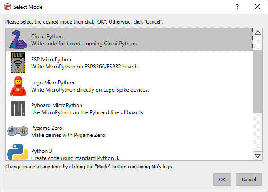Pick the Lego MicroPython mode

pos(90,86)
